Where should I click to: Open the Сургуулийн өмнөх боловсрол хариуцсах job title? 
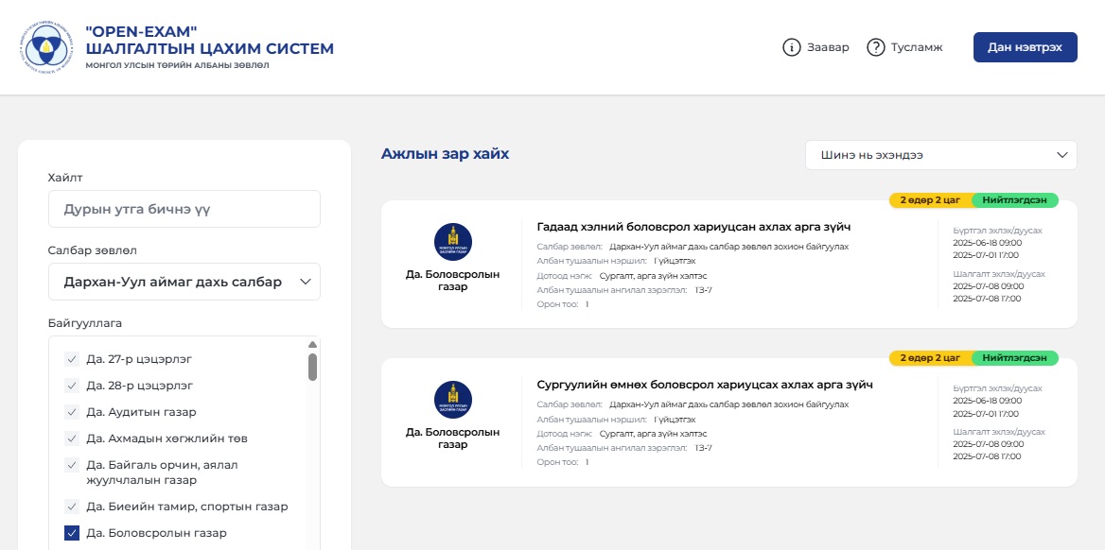click(x=705, y=385)
